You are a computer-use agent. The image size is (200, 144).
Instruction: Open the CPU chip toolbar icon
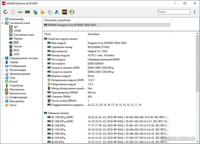pyautogui.click(x=20, y=12)
